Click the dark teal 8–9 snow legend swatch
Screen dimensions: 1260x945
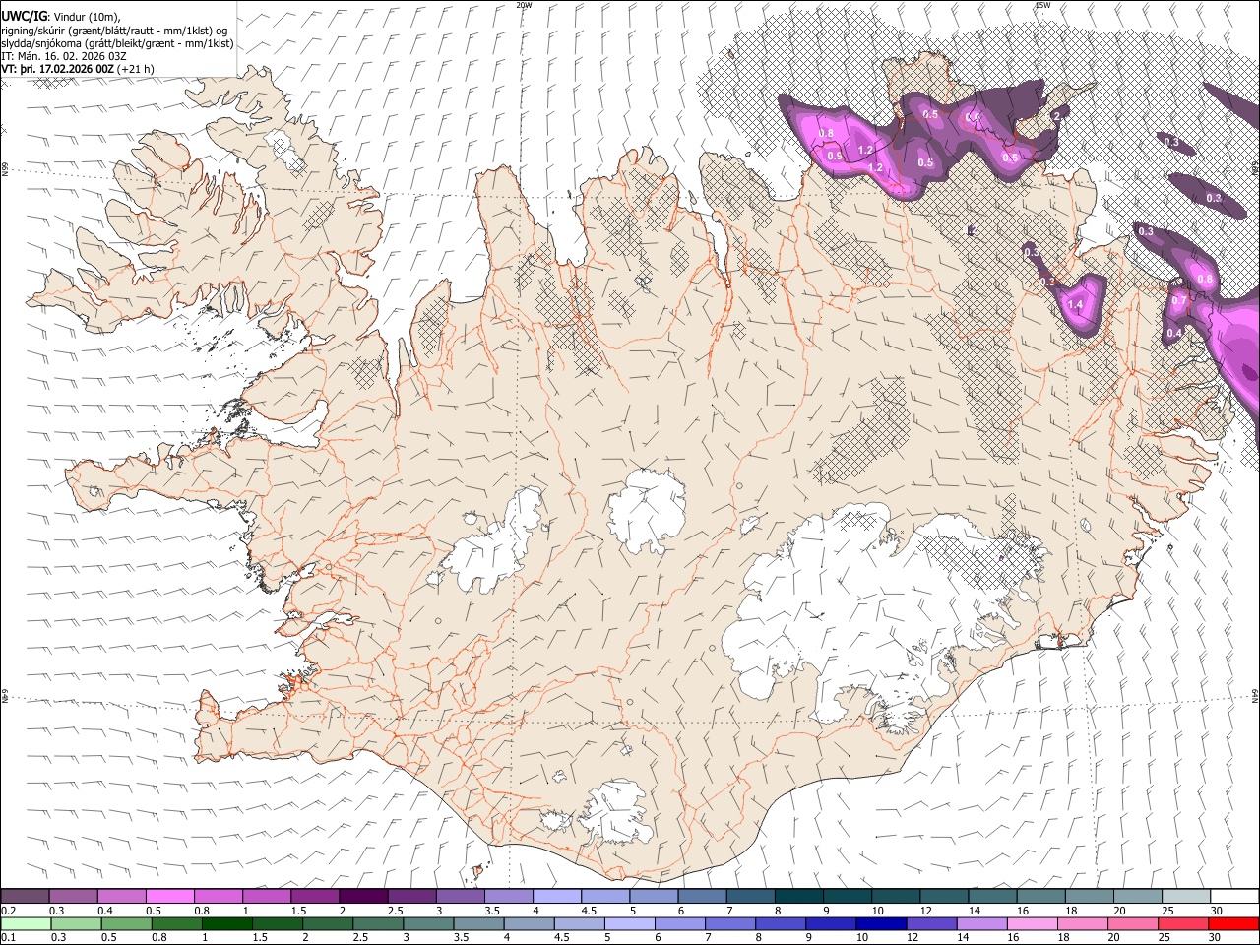click(x=797, y=896)
